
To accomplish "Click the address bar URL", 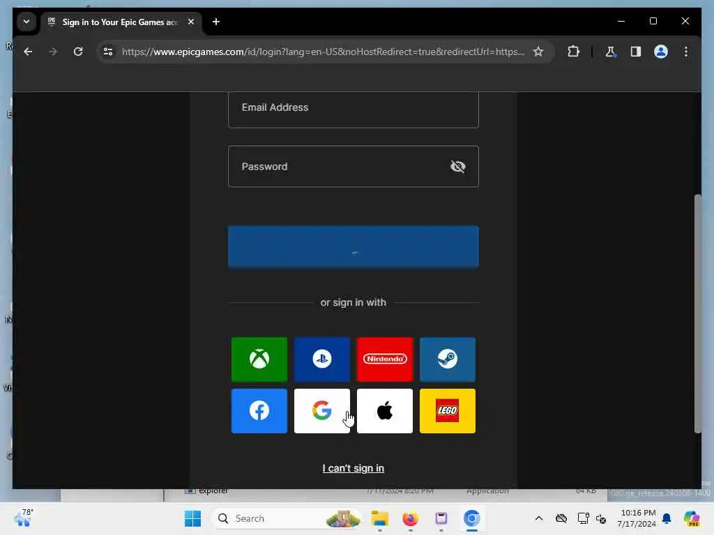I will click(x=324, y=52).
